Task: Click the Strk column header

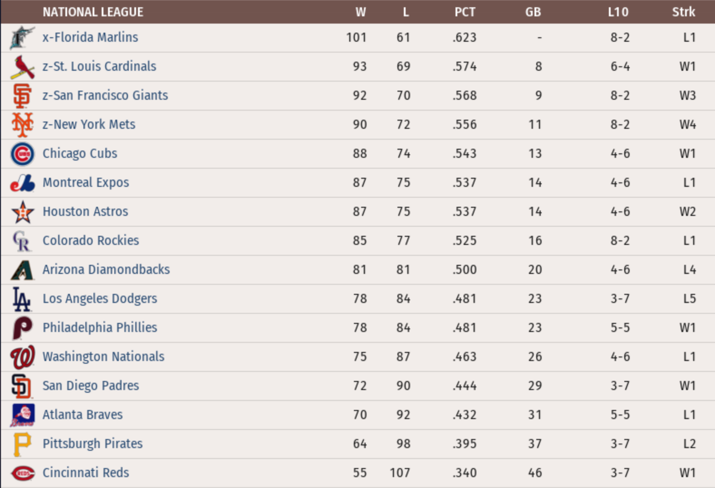Action: point(683,12)
